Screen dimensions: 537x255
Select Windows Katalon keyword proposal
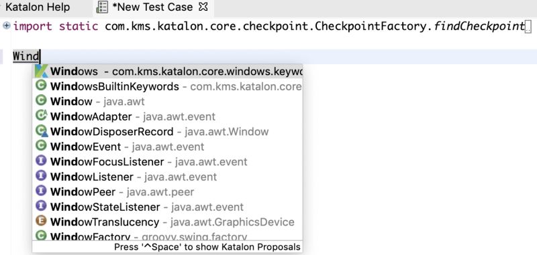click(167, 72)
